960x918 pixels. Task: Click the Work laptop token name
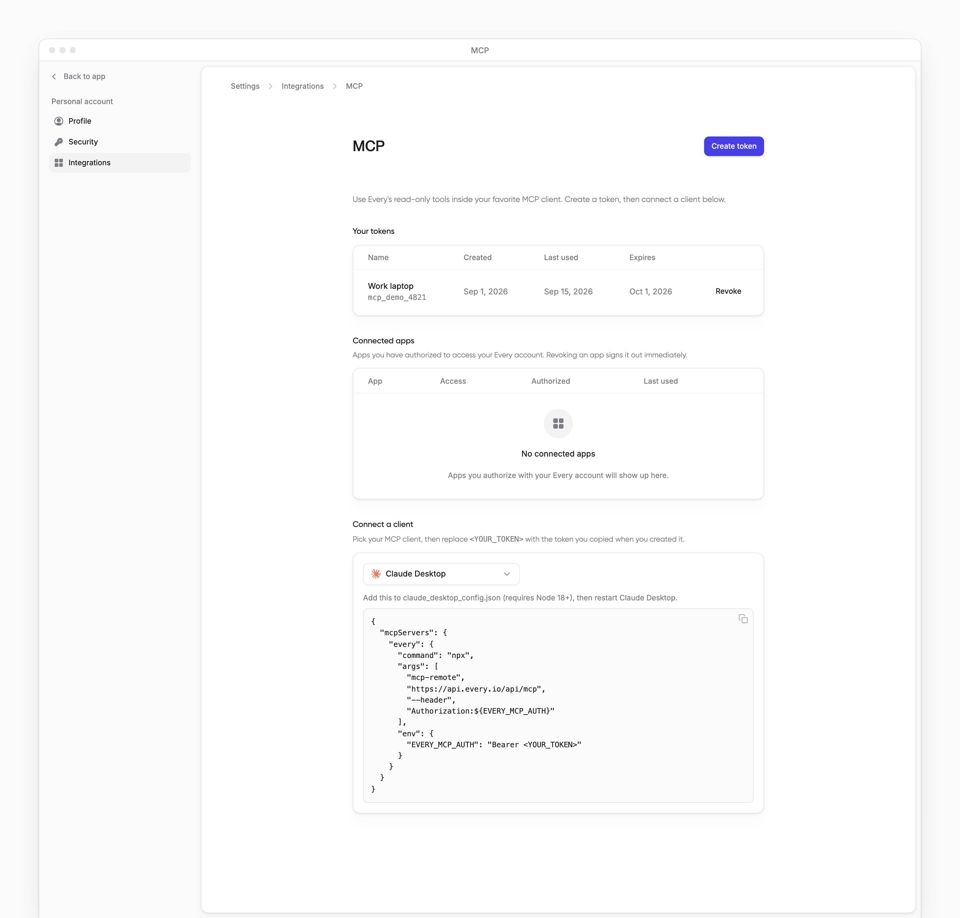390,286
